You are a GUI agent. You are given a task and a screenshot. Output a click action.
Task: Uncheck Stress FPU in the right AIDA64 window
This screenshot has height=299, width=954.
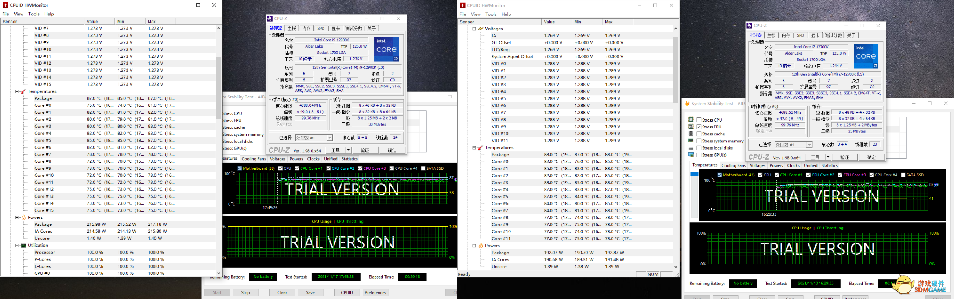(x=699, y=127)
